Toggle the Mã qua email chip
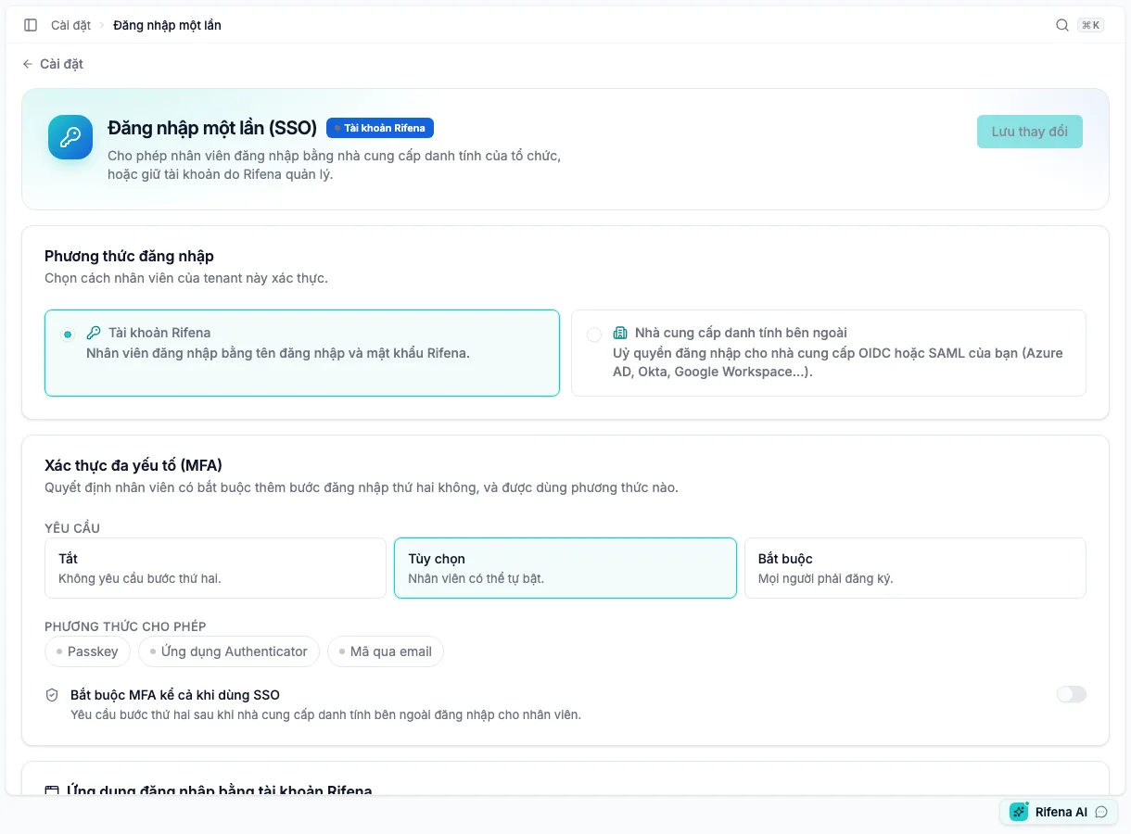The width and height of the screenshot is (1131, 834). tap(386, 651)
